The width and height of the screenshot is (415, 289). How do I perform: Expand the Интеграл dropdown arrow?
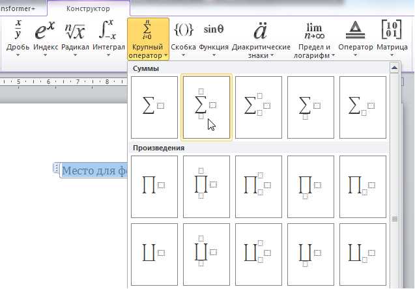[109, 55]
